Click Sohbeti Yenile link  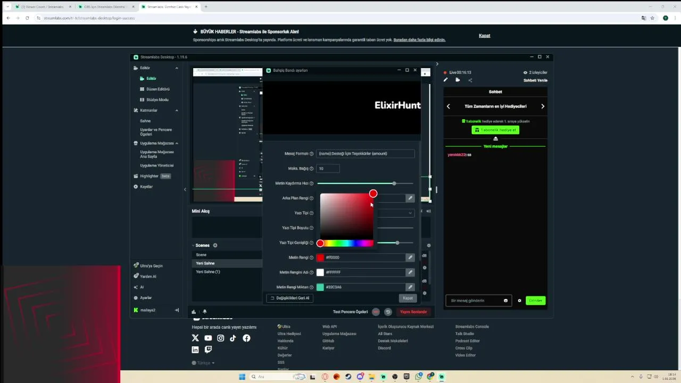(535, 80)
